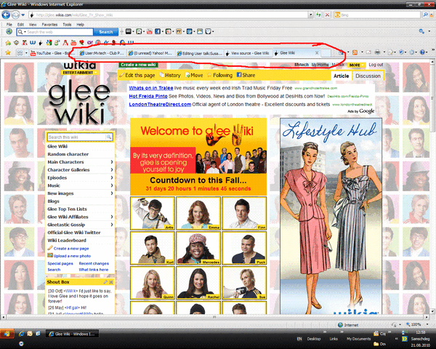The width and height of the screenshot is (436, 349).
Task: Expand the Music submenu arrow
Action: pyautogui.click(x=112, y=185)
